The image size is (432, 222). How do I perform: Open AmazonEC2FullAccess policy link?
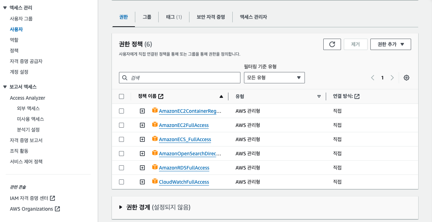184,125
